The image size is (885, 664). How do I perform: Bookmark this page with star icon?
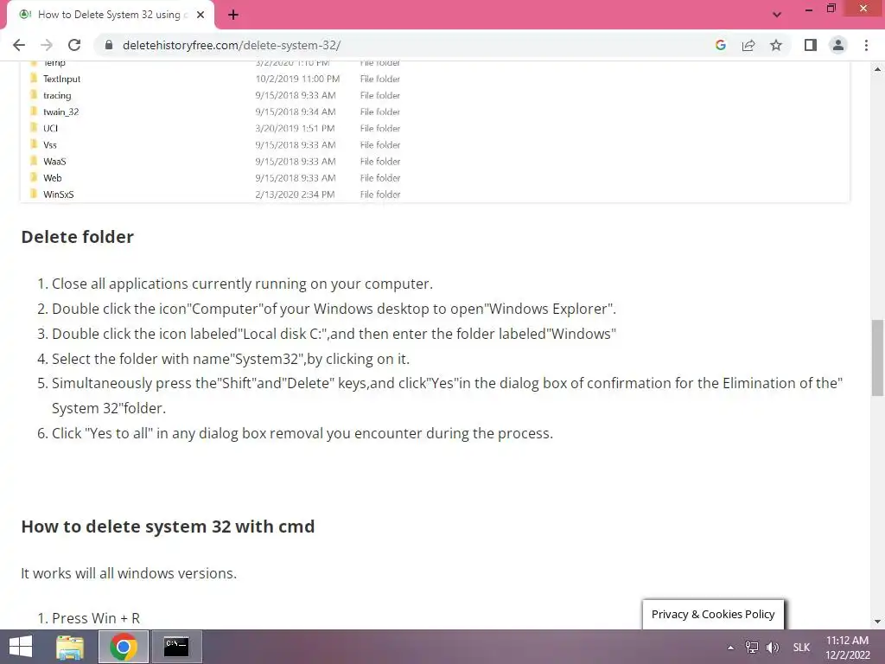coord(776,45)
